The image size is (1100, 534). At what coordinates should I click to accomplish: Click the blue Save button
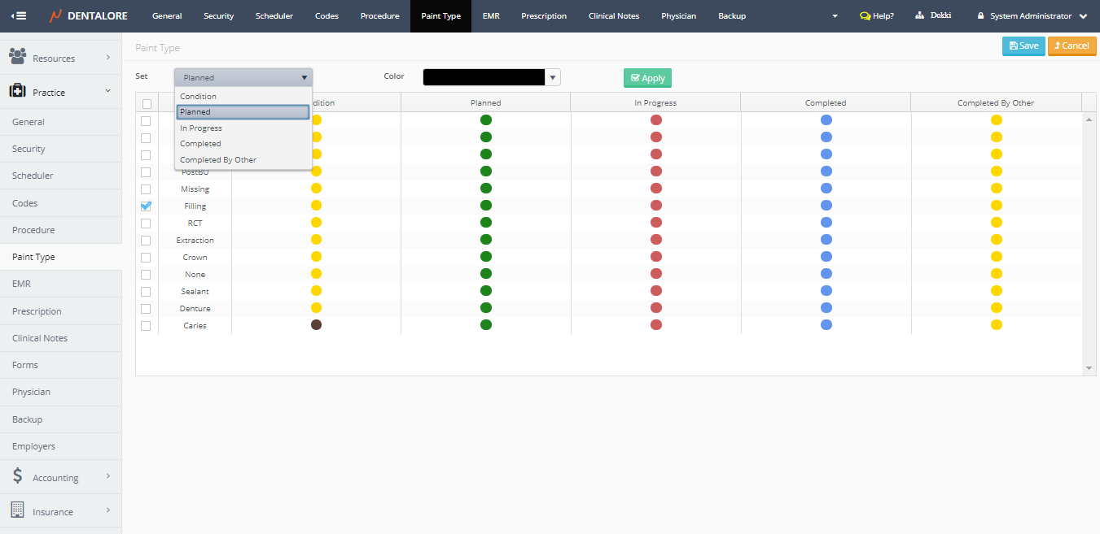tap(1023, 46)
